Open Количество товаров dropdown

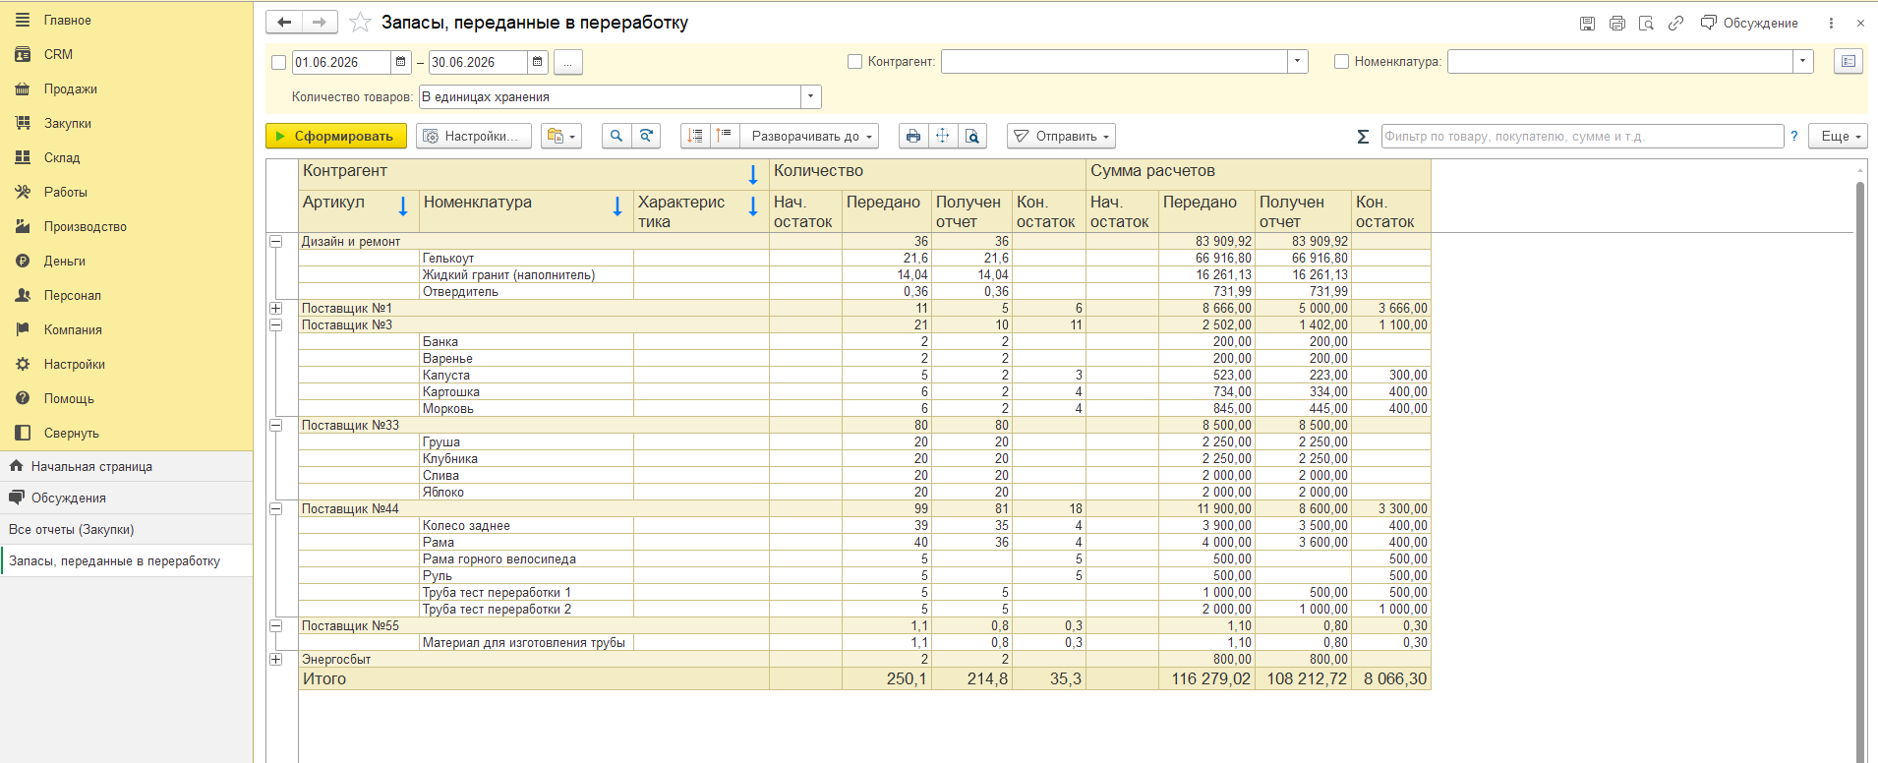click(810, 96)
